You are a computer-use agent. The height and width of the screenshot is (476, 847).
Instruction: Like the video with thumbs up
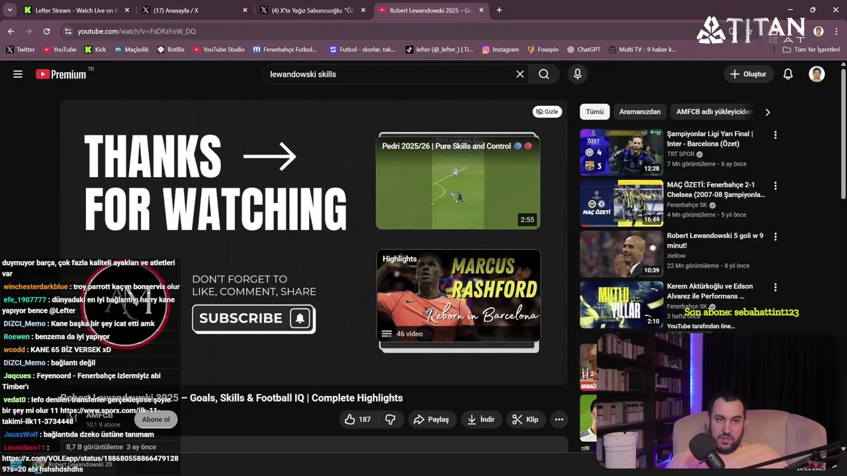tap(357, 419)
